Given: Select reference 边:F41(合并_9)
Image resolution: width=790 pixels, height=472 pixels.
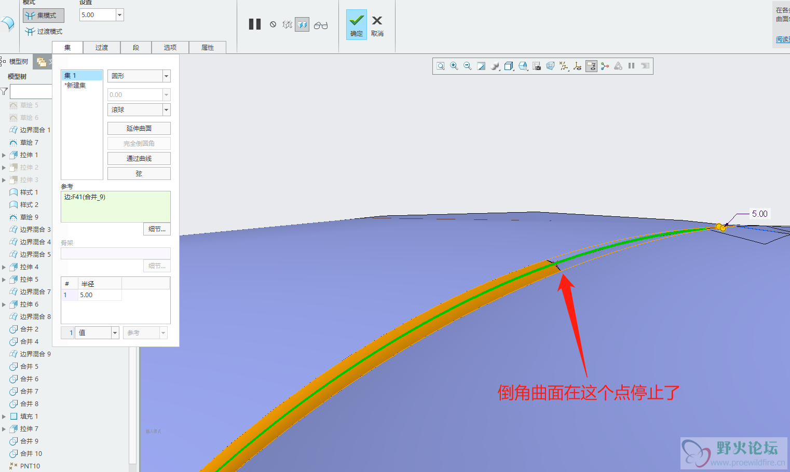Looking at the screenshot, I should (85, 197).
